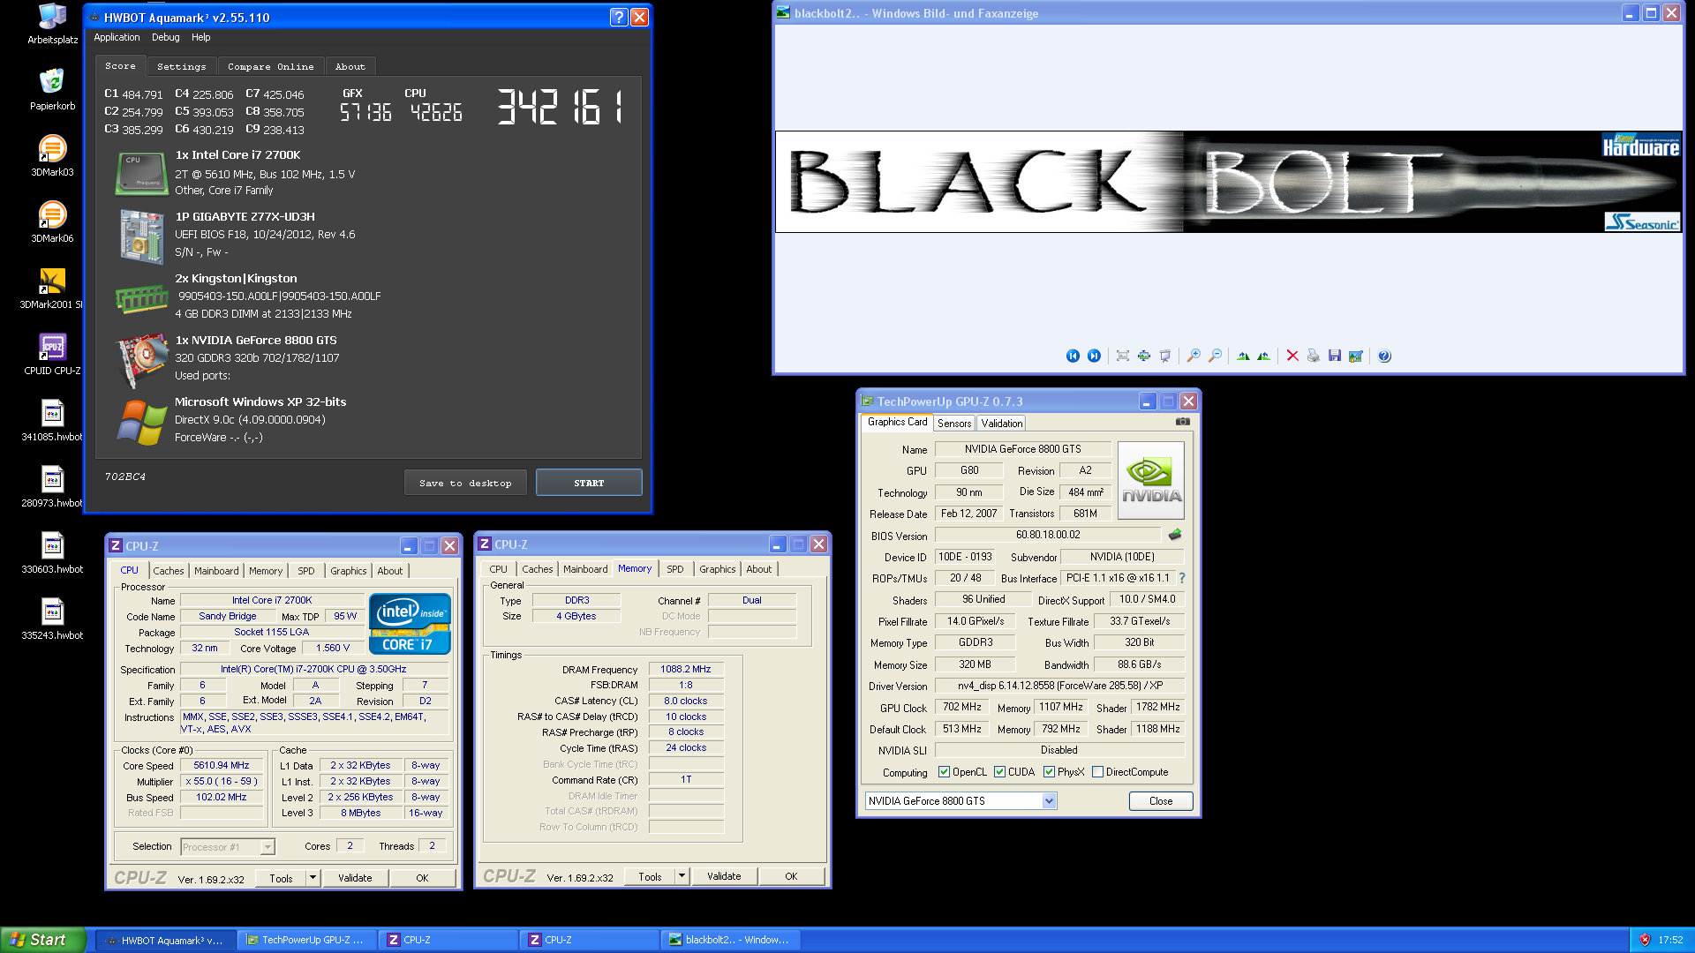The image size is (1695, 953).
Task: Open Caches tab in left CPU-Z window
Action: coord(168,571)
